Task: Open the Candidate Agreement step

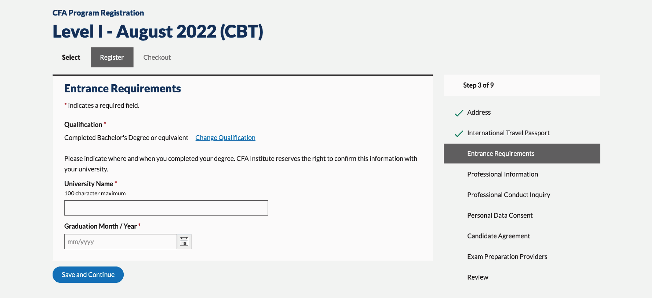Action: [x=498, y=236]
